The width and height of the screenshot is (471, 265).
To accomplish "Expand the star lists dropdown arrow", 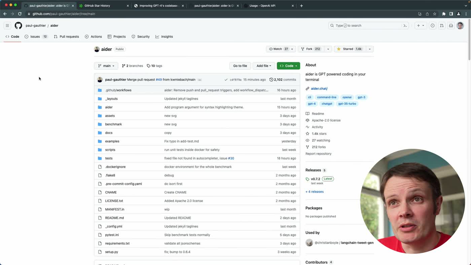I will [370, 49].
